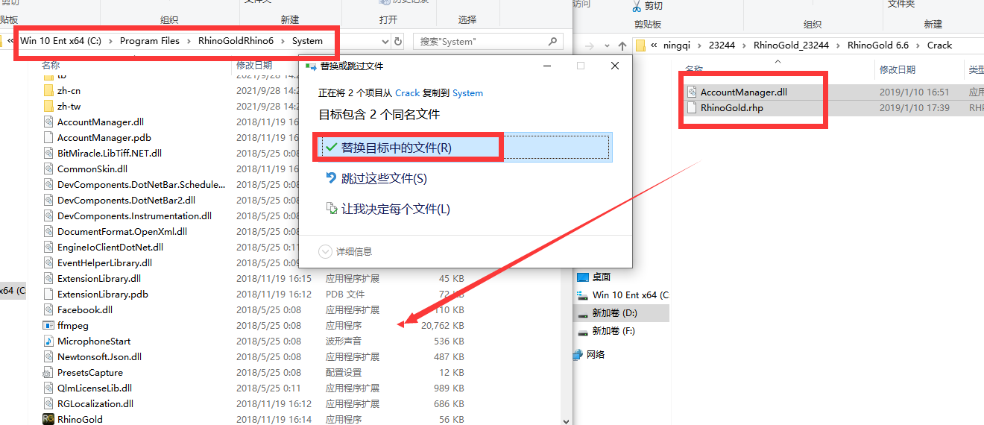The image size is (984, 425).
Task: Click the QlmLicenseLib.dll file icon
Action: [x=48, y=388]
